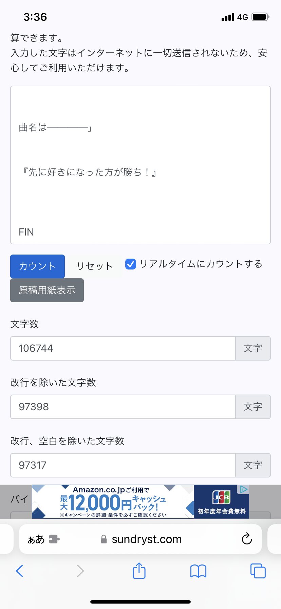Click the 原稿用紙表示 button
The height and width of the screenshot is (609, 281).
47,290
